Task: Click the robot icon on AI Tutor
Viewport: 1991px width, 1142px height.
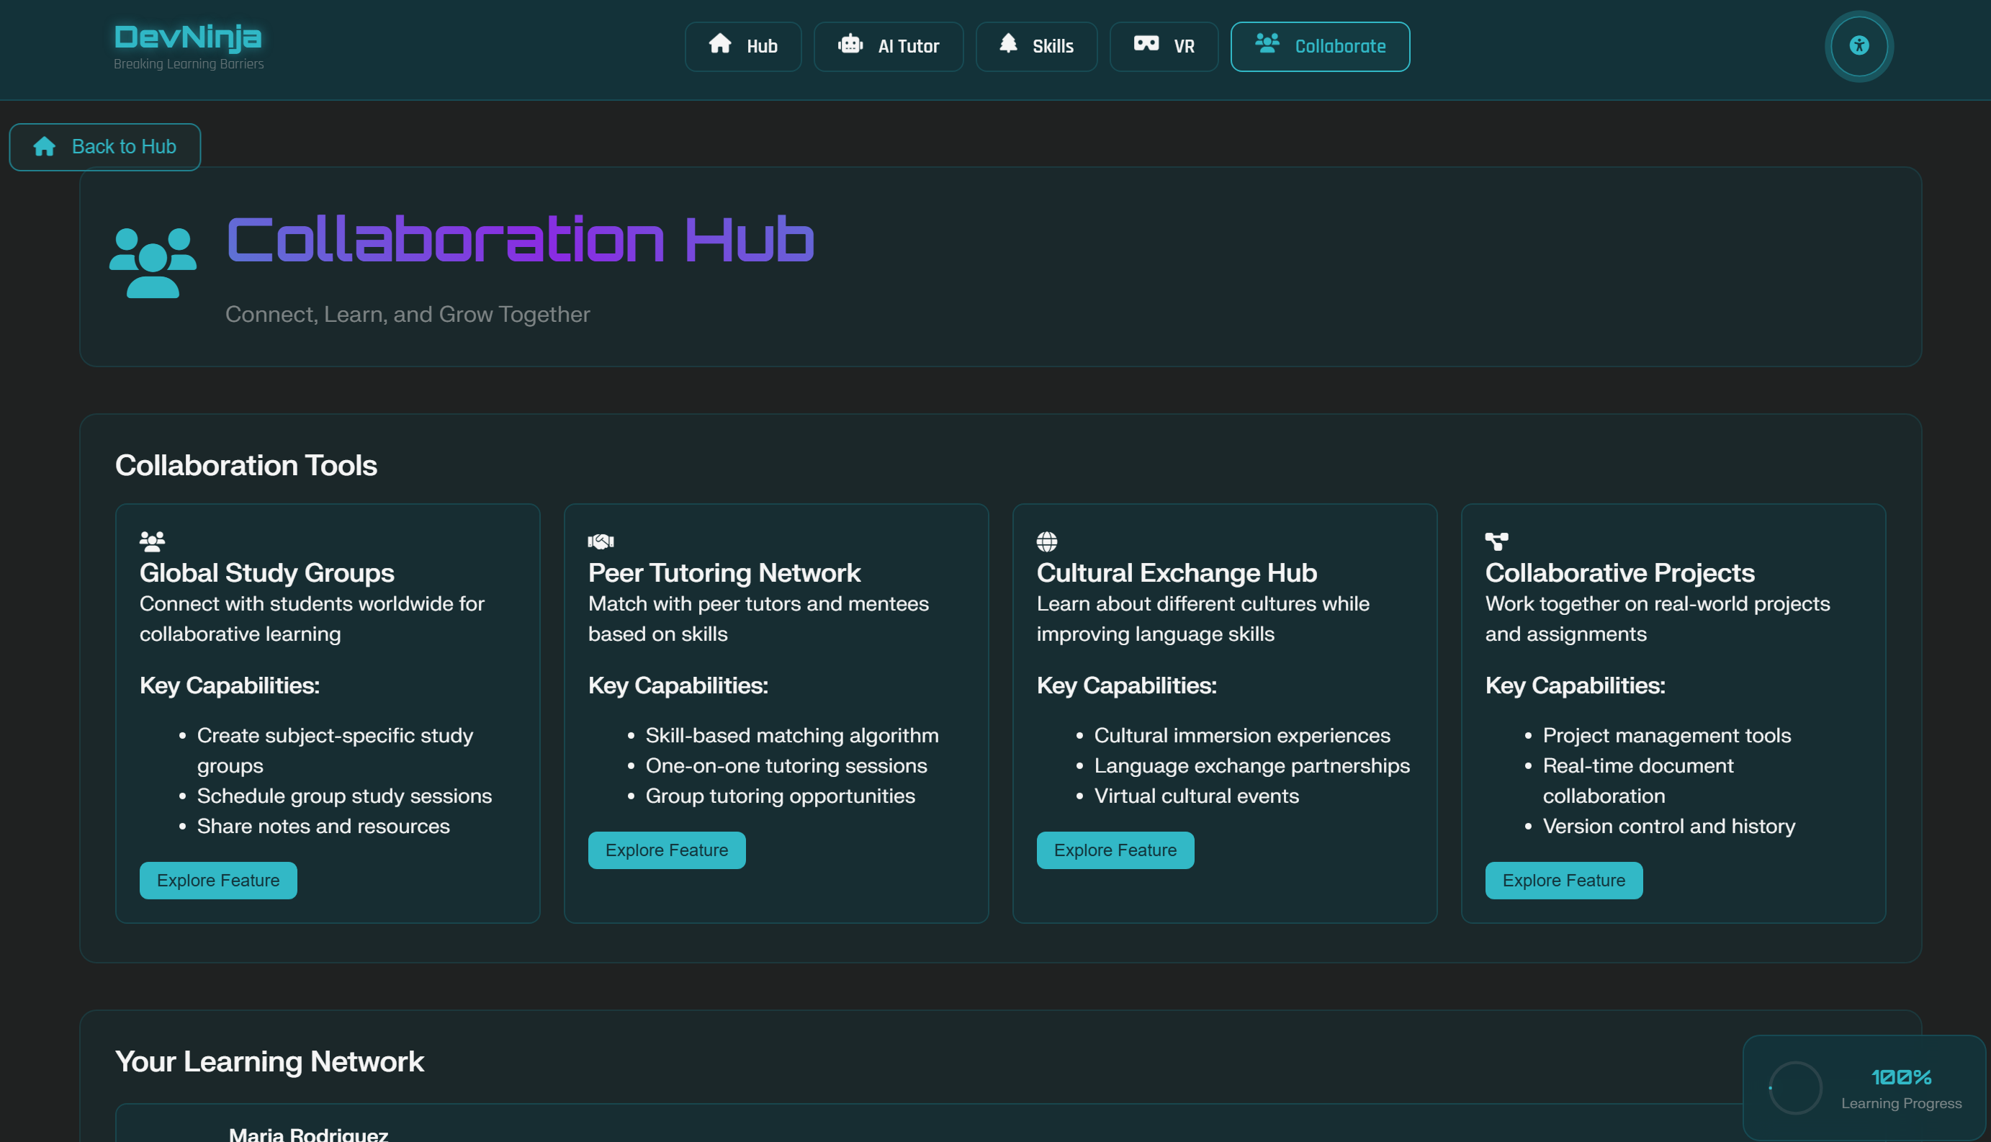Action: pyautogui.click(x=850, y=45)
